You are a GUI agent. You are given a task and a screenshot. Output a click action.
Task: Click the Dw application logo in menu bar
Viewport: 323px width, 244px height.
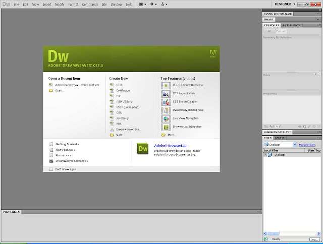pos(6,4)
